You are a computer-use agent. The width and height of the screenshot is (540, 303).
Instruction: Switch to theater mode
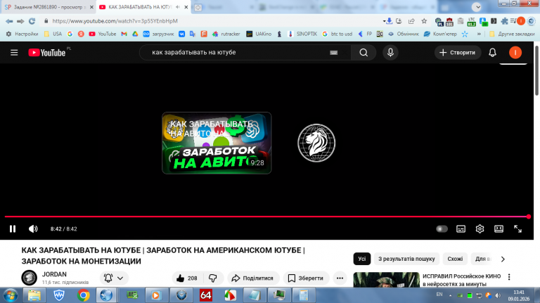499,229
